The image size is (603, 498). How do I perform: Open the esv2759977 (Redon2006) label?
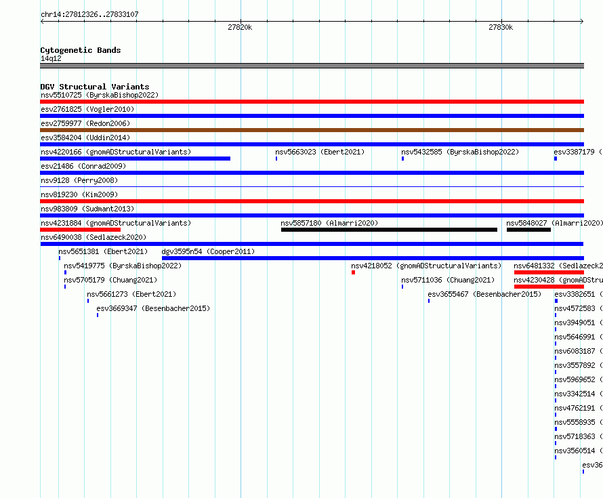(85, 123)
